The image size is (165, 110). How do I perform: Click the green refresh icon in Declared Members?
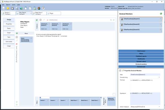coord(161,14)
